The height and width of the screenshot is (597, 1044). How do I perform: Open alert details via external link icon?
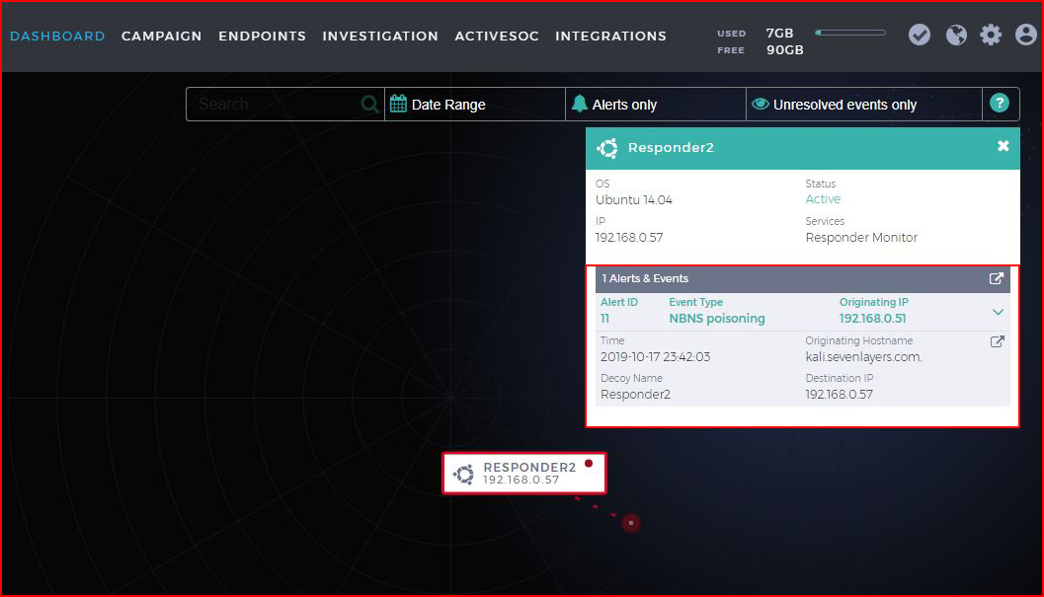[997, 341]
